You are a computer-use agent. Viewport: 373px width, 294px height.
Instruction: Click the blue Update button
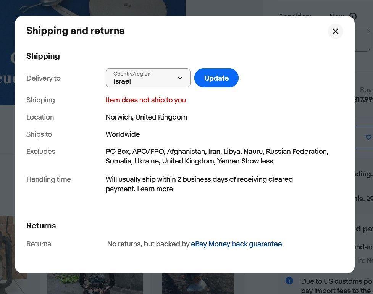click(216, 78)
